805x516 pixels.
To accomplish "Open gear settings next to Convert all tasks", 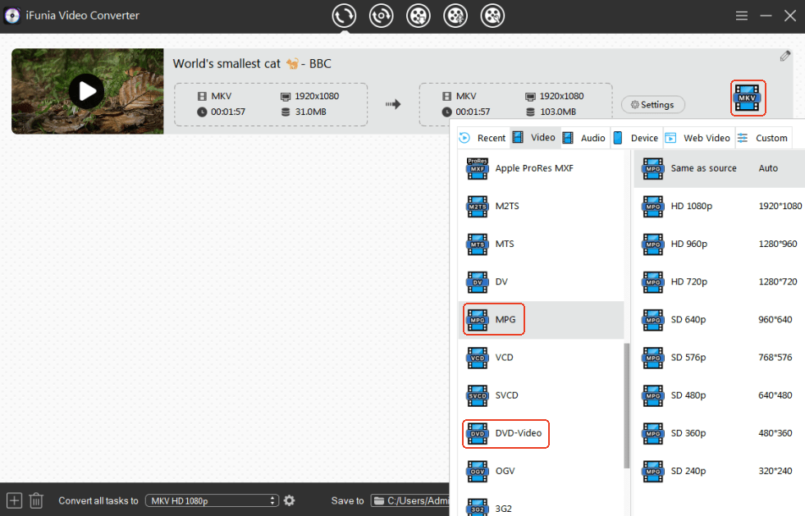I will pos(289,500).
